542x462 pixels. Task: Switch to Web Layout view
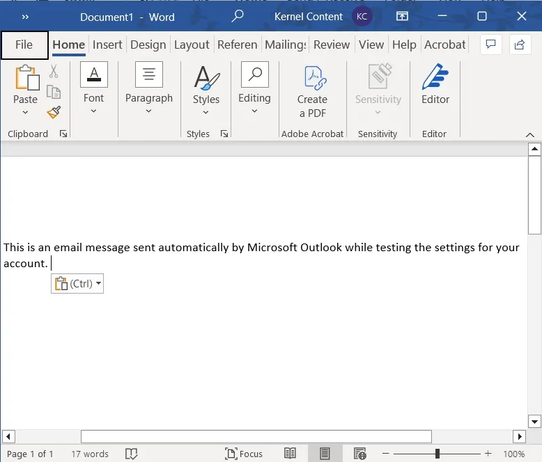(x=360, y=454)
